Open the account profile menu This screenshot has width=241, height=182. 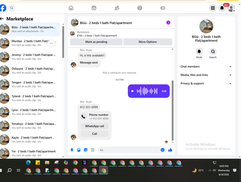click(x=231, y=8)
